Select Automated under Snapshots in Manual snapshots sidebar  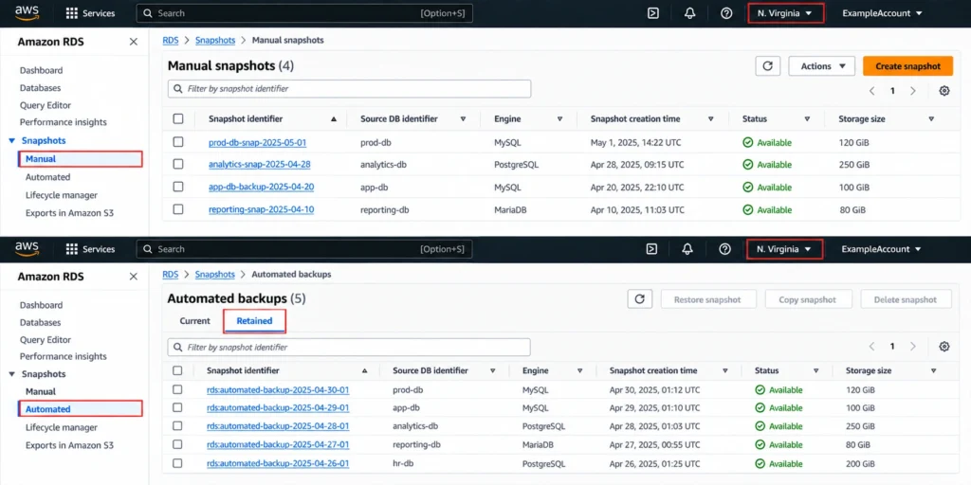47,177
